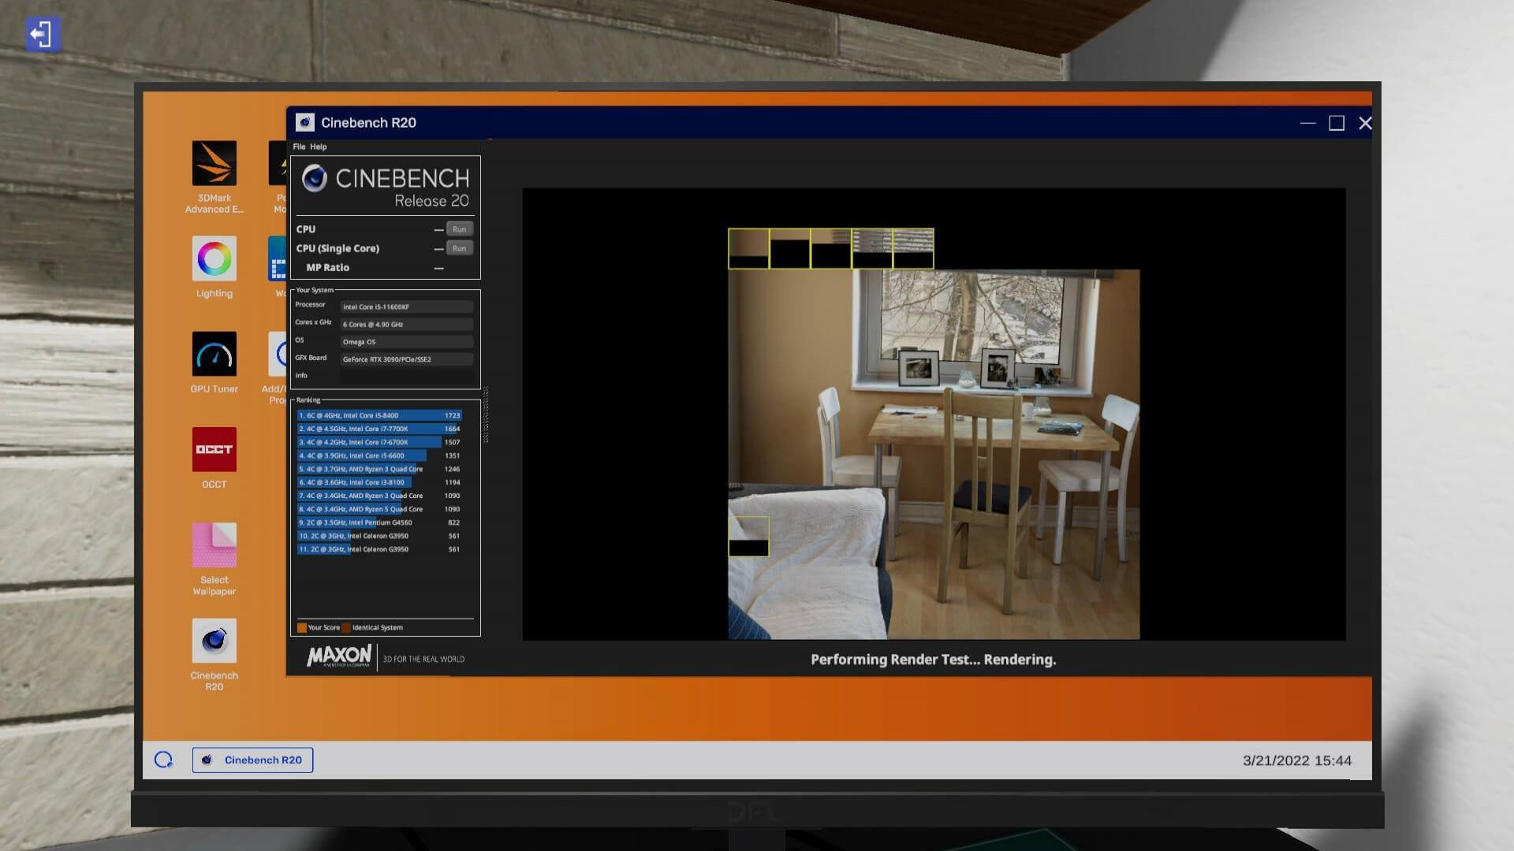Click Run button for CPU Single Core
This screenshot has height=851, width=1514.
[457, 248]
